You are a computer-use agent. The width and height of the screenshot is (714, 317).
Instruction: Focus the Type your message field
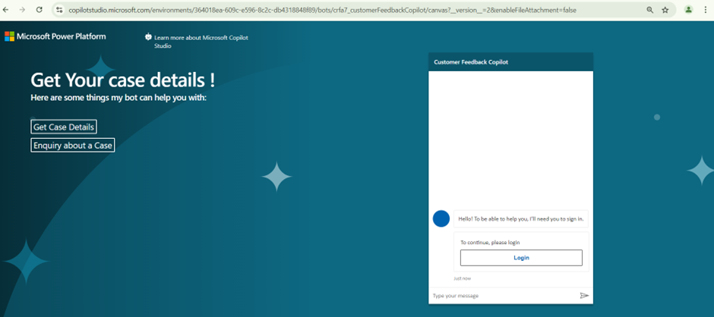(x=501, y=295)
